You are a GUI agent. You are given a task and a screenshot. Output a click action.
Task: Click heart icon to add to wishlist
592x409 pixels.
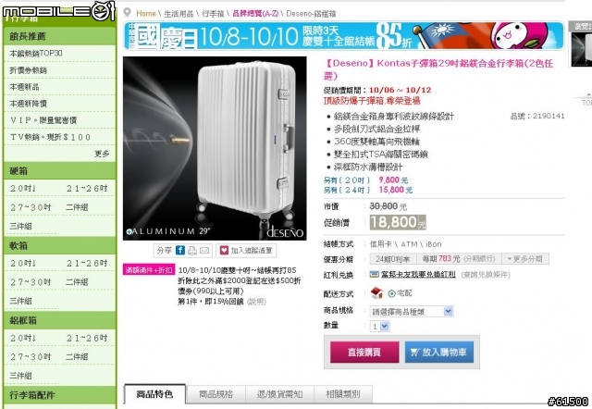click(224, 250)
